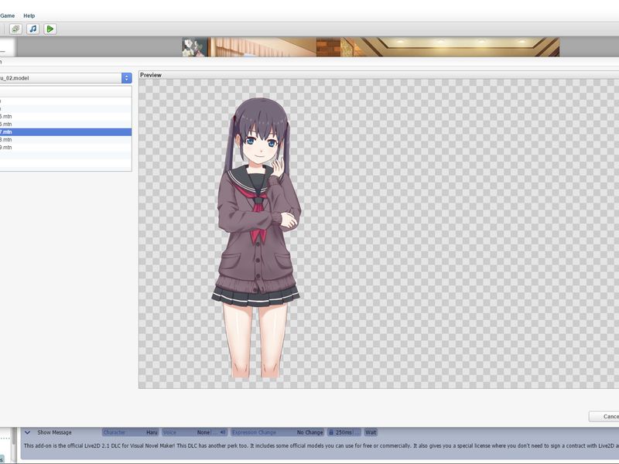619x464 pixels.
Task: Click the Expression Change No Change field
Action: click(x=278, y=432)
